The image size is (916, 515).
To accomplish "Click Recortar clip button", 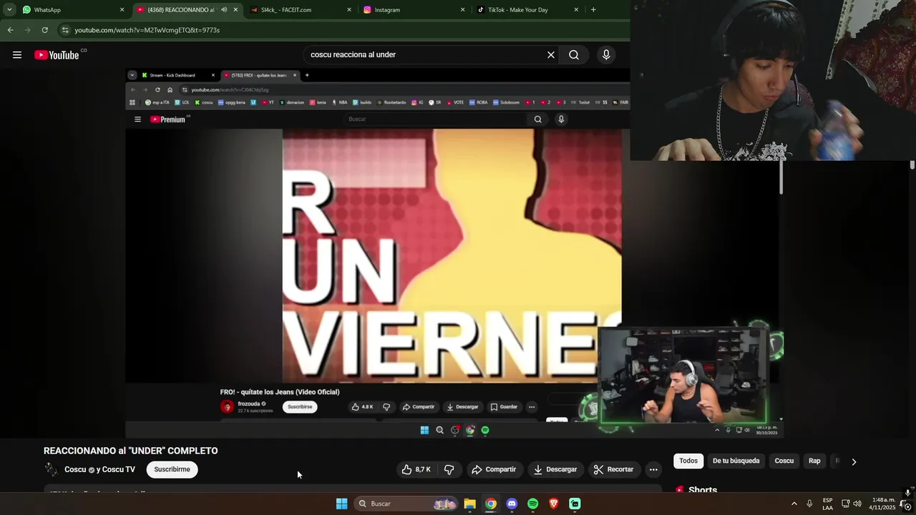I will tap(613, 469).
